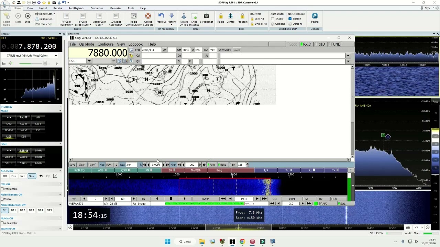Set AGC to Fast
The image size is (440, 247).
coord(14,176)
